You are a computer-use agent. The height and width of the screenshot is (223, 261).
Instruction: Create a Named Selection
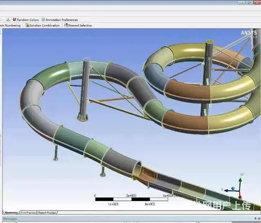pos(78,25)
